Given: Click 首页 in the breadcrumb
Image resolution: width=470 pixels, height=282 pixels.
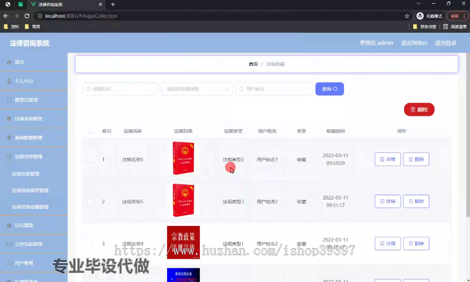Looking at the screenshot, I should pos(253,64).
